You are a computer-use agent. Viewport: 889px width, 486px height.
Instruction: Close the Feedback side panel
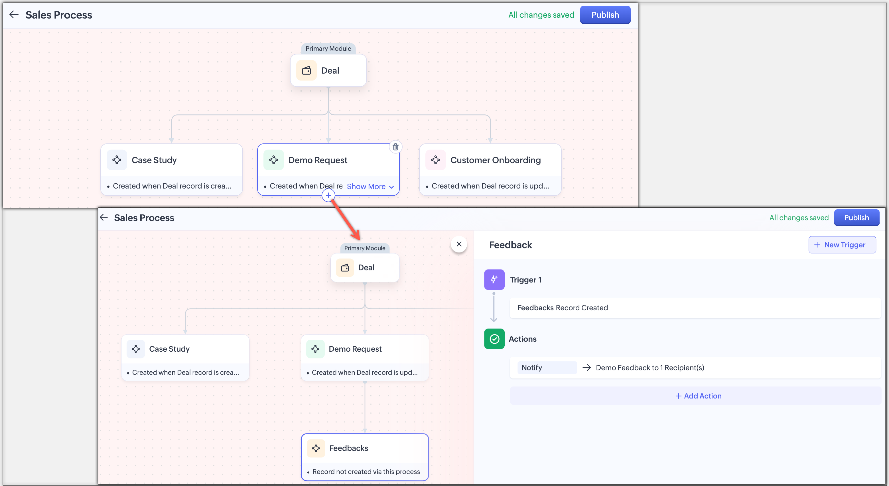click(x=459, y=244)
